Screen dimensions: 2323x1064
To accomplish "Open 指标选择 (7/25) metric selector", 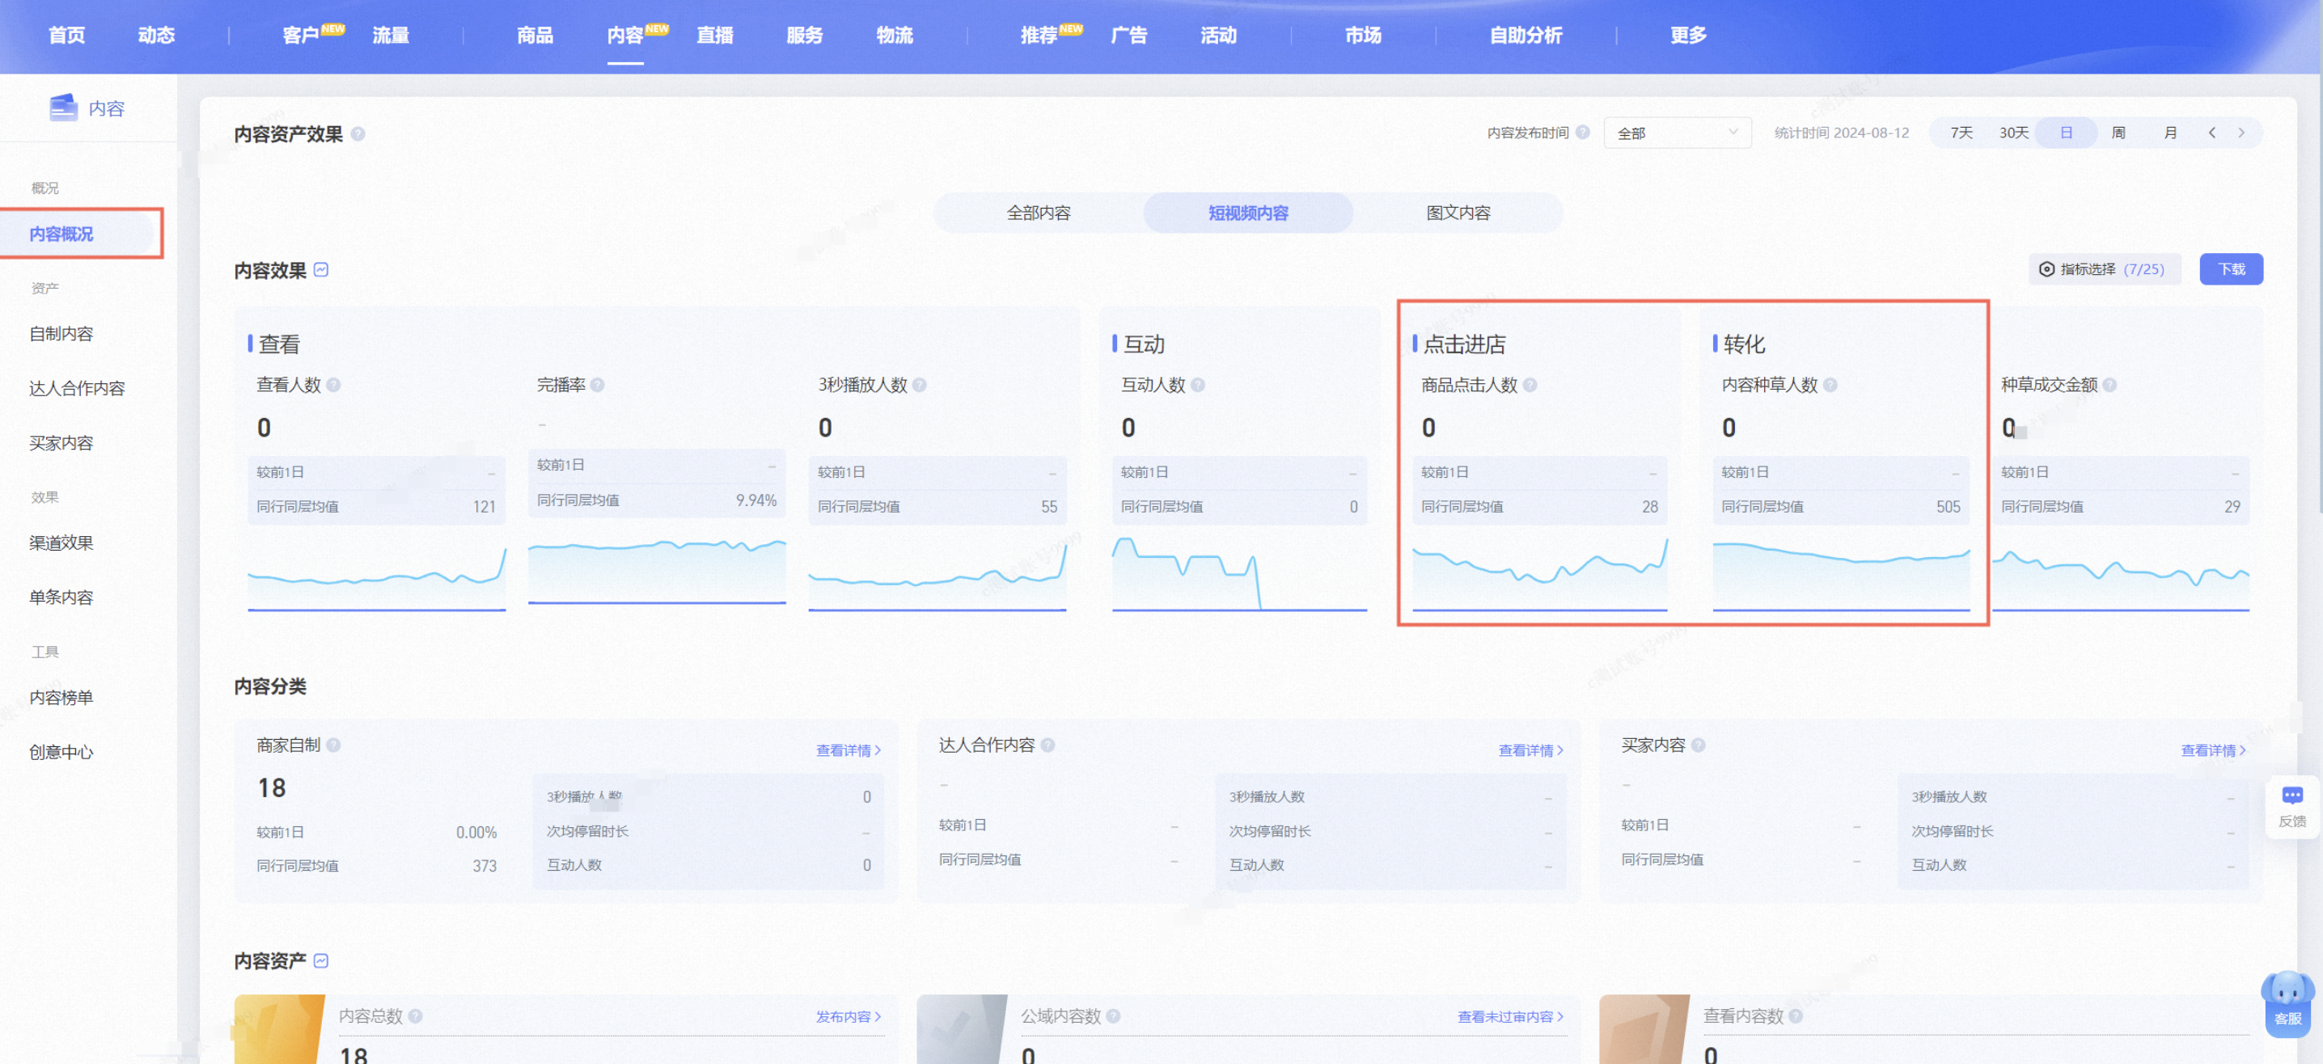I will (x=2105, y=269).
